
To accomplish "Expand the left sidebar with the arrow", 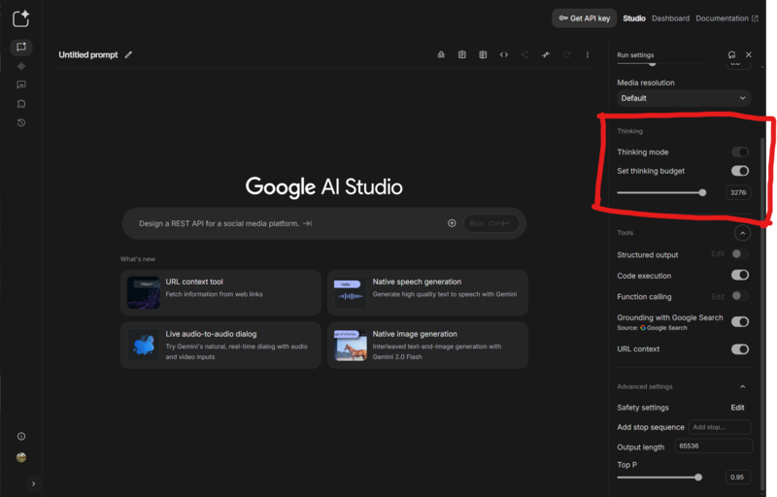I will 33,483.
